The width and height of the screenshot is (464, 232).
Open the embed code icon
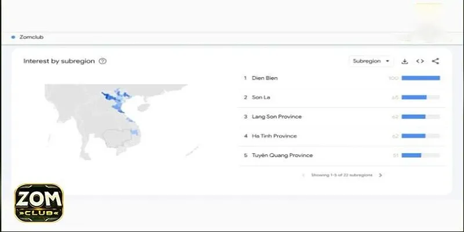tap(420, 61)
